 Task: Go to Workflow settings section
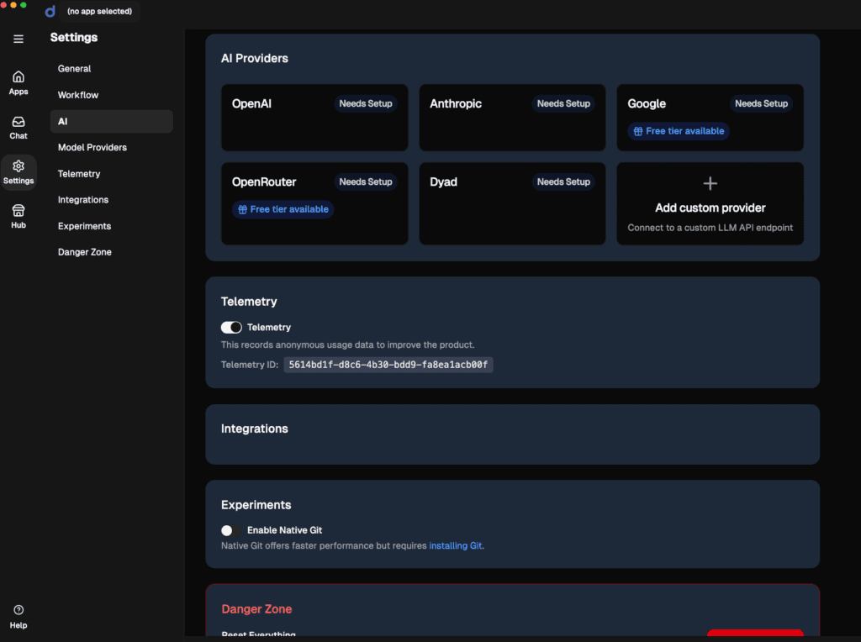coord(112,95)
